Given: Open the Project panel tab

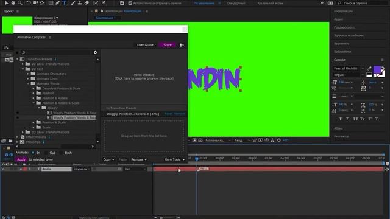Looking at the screenshot, I should coord(9,11).
